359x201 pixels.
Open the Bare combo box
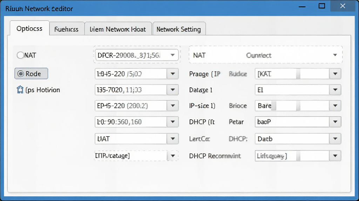point(298,106)
